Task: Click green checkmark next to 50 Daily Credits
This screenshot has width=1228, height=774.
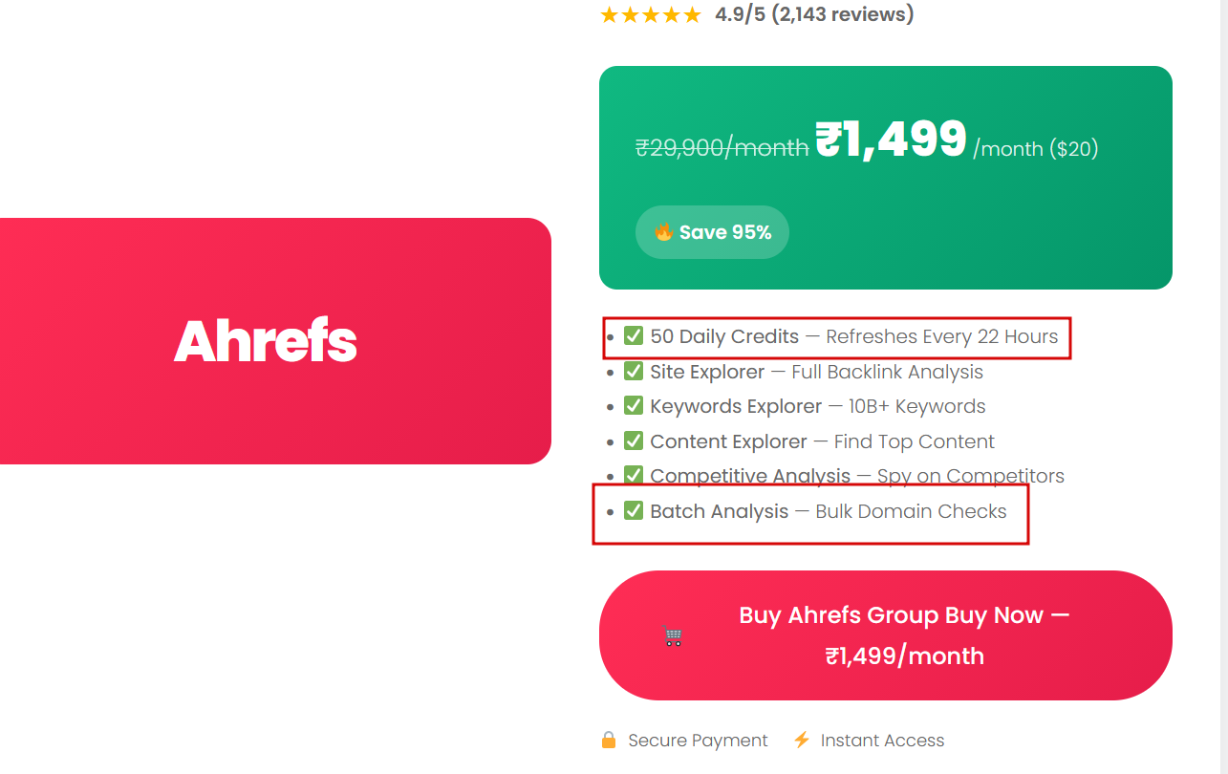Action: point(634,336)
